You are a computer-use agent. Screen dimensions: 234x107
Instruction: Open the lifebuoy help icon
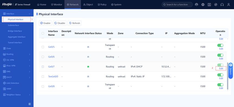pyautogui.click(x=203, y=5)
